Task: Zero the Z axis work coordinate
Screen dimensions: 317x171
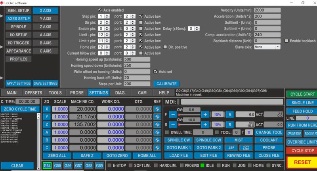Action: click(x=47, y=124)
